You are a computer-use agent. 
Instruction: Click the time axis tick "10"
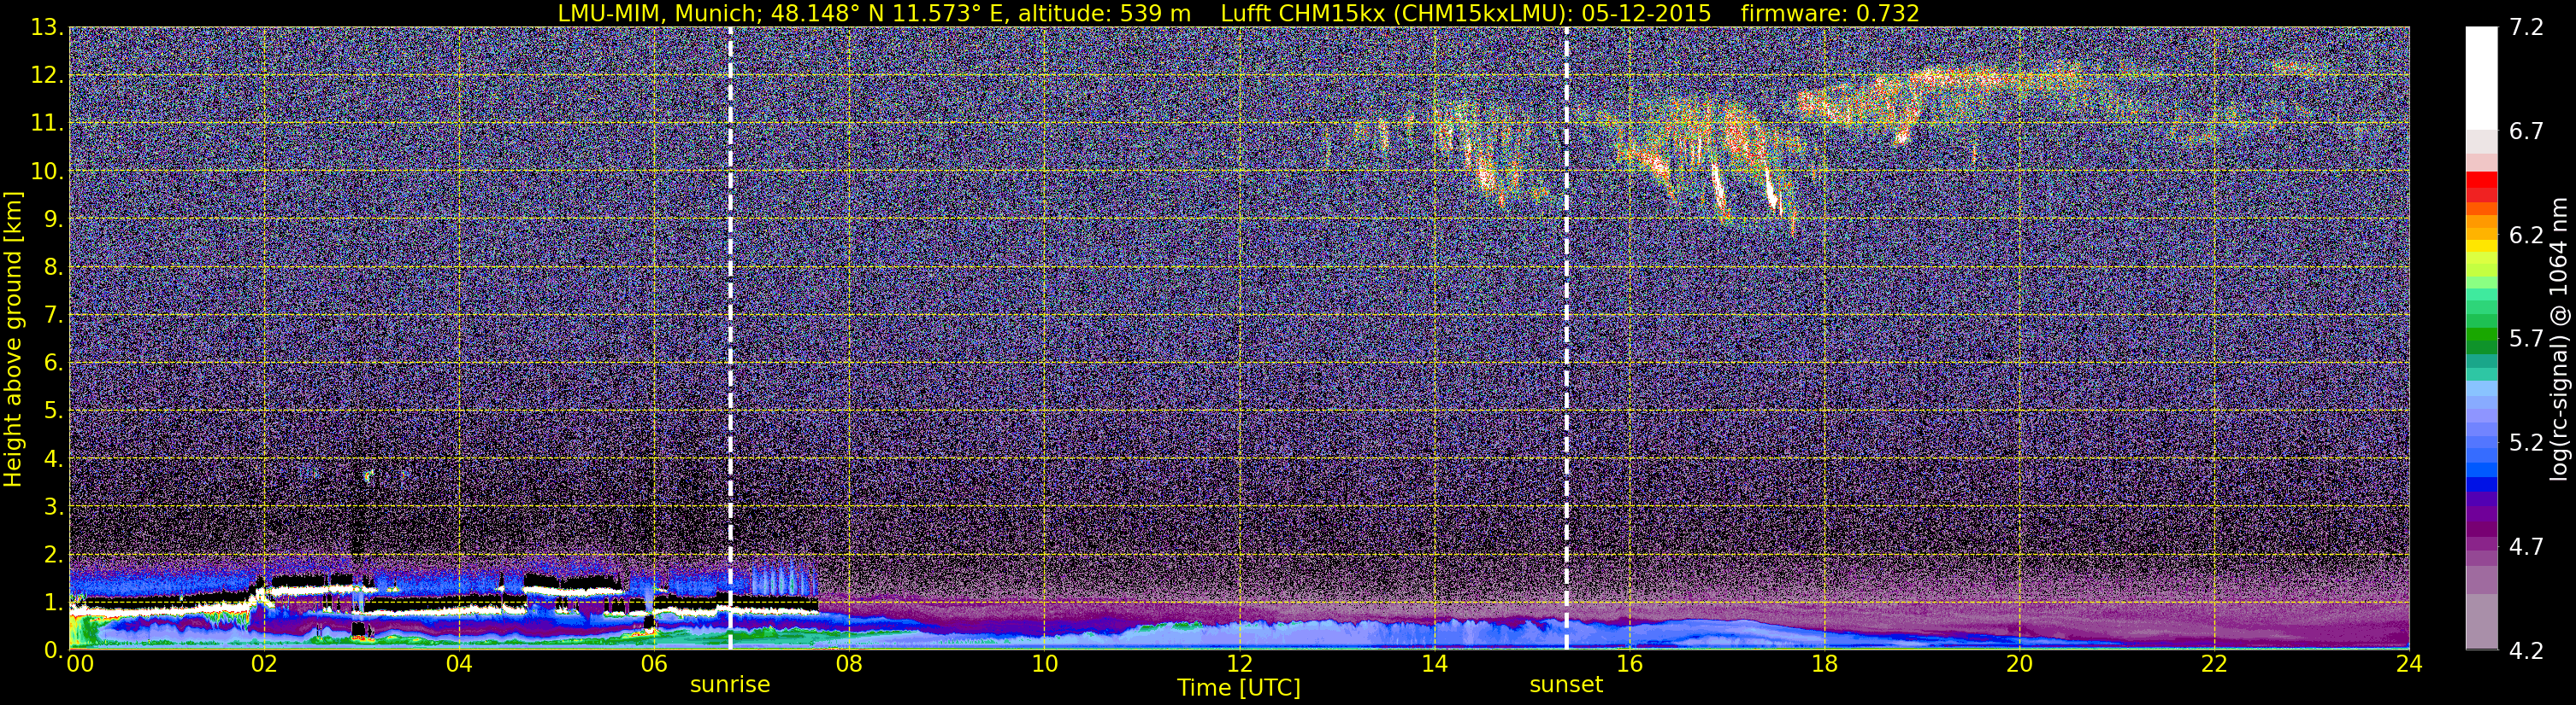1044,664
